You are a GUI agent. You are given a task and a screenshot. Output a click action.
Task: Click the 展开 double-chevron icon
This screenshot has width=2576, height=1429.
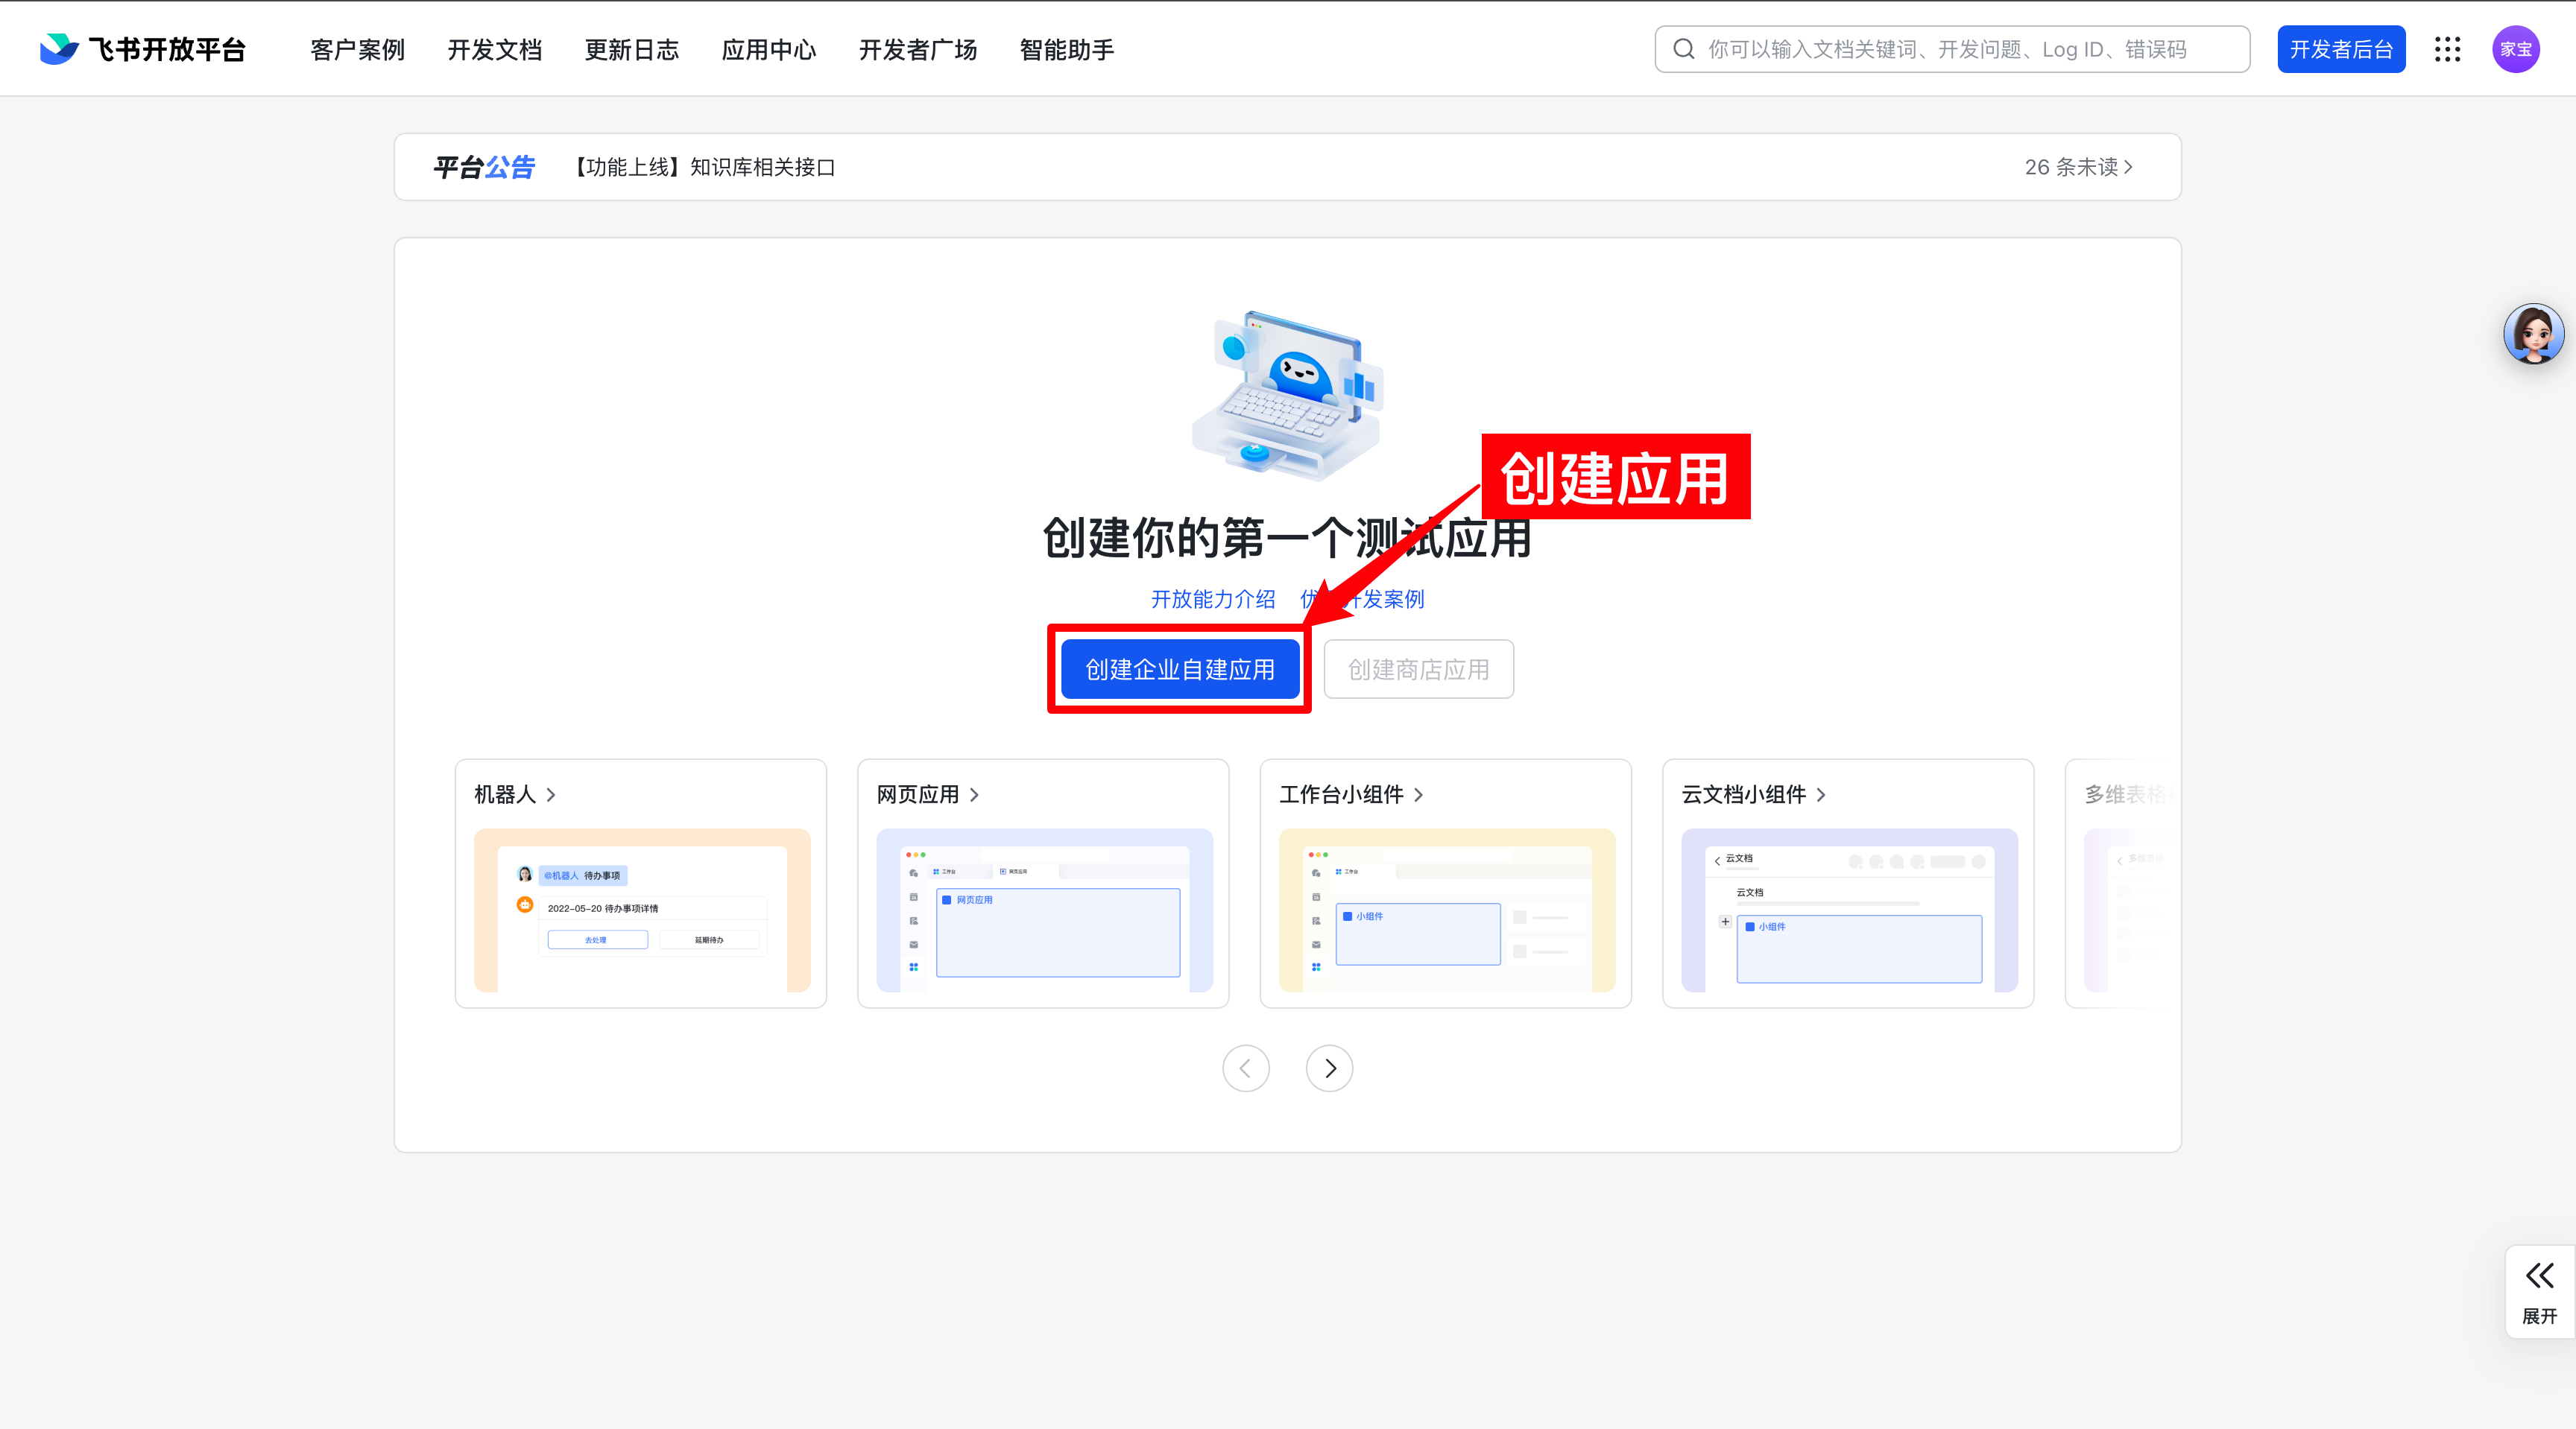[x=2540, y=1275]
